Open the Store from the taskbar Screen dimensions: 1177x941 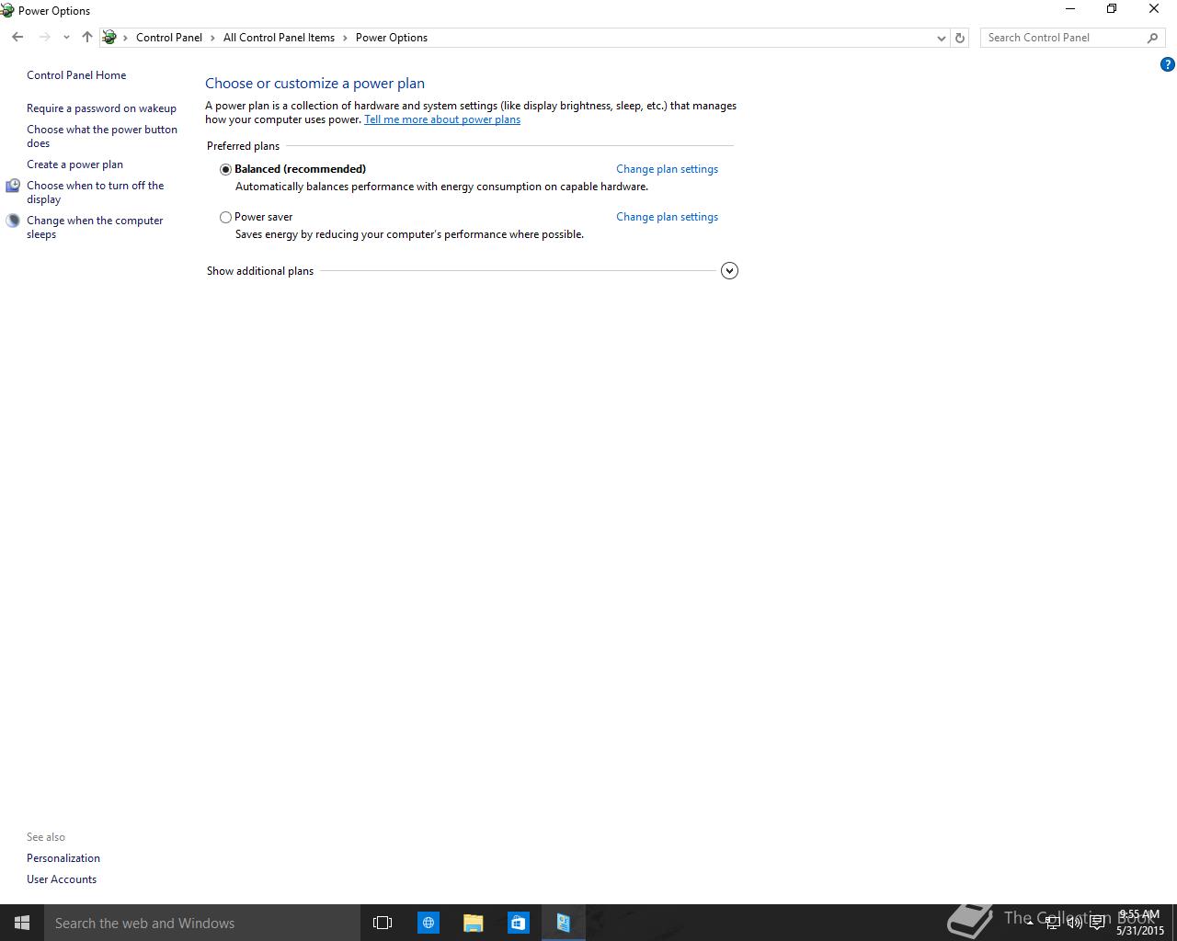[x=518, y=923]
